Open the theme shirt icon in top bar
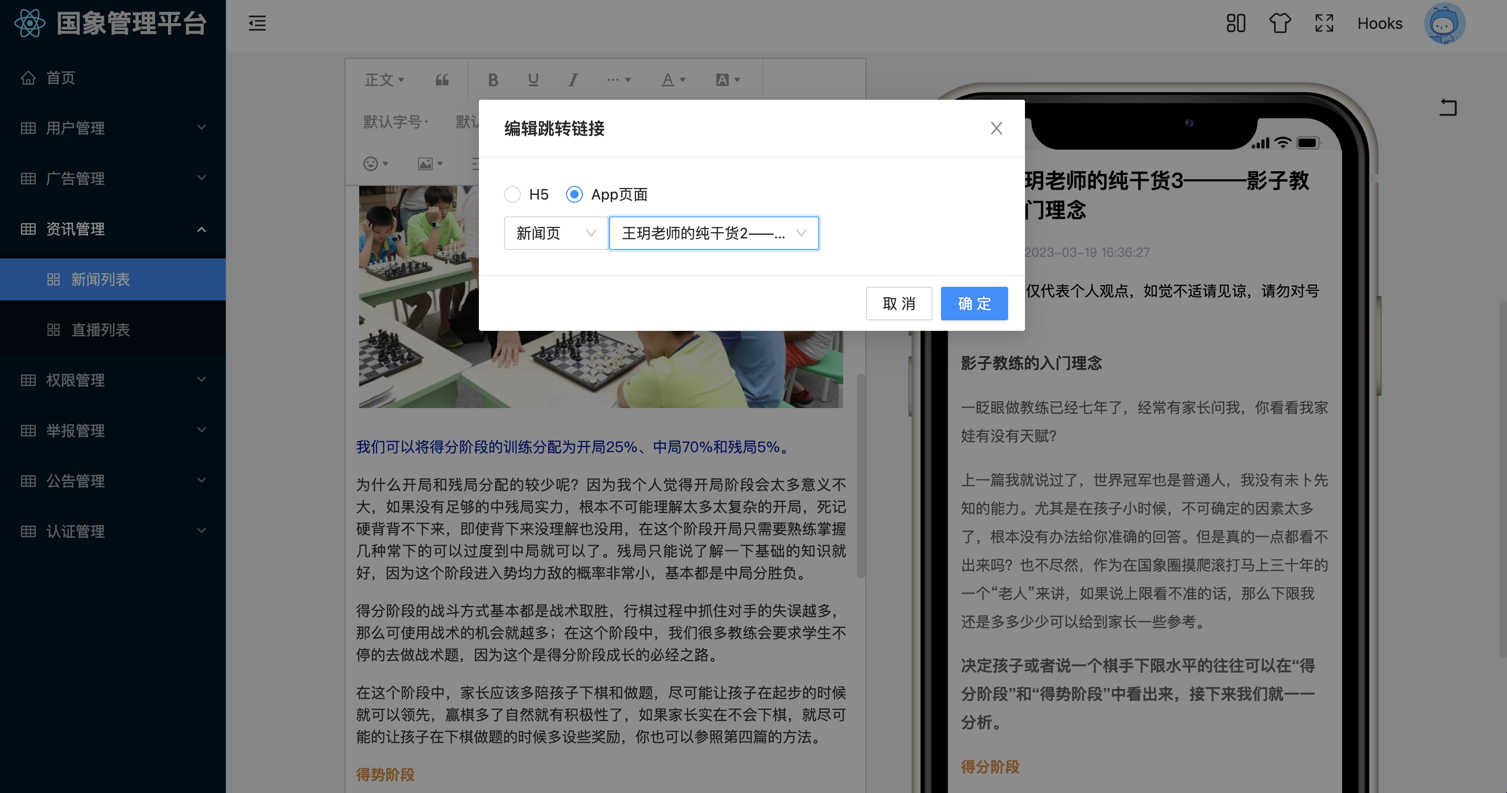The width and height of the screenshot is (1507, 793). (1280, 24)
